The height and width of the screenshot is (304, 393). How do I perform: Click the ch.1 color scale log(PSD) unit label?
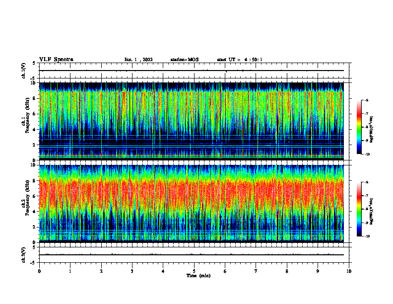pos(372,130)
